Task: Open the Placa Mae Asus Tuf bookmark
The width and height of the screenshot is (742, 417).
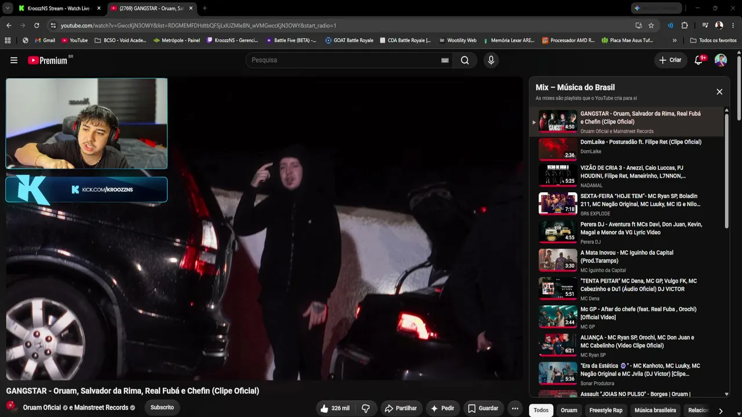Action: 628,41
